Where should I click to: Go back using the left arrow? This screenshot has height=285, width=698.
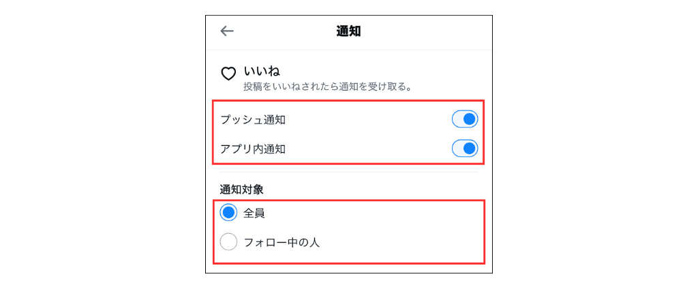[227, 31]
